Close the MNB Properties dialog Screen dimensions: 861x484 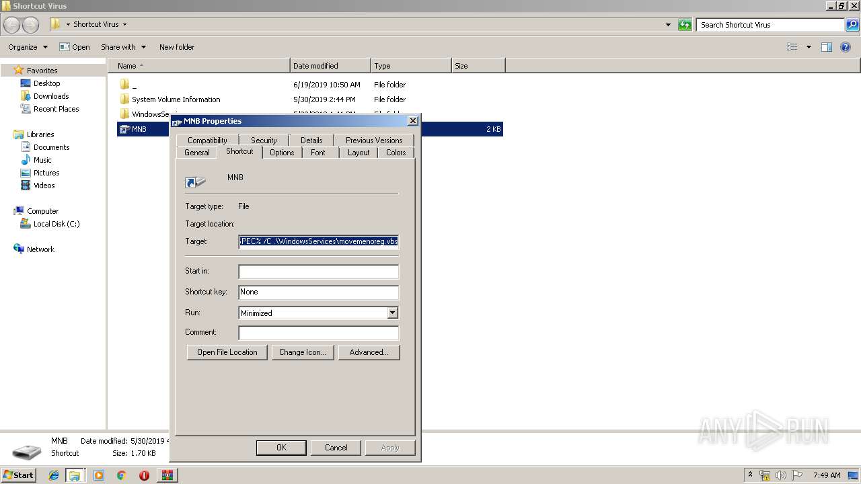point(413,121)
